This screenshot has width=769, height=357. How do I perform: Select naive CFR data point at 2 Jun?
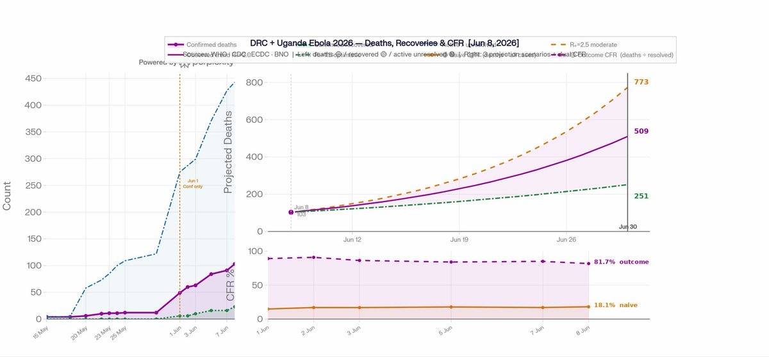tap(313, 307)
